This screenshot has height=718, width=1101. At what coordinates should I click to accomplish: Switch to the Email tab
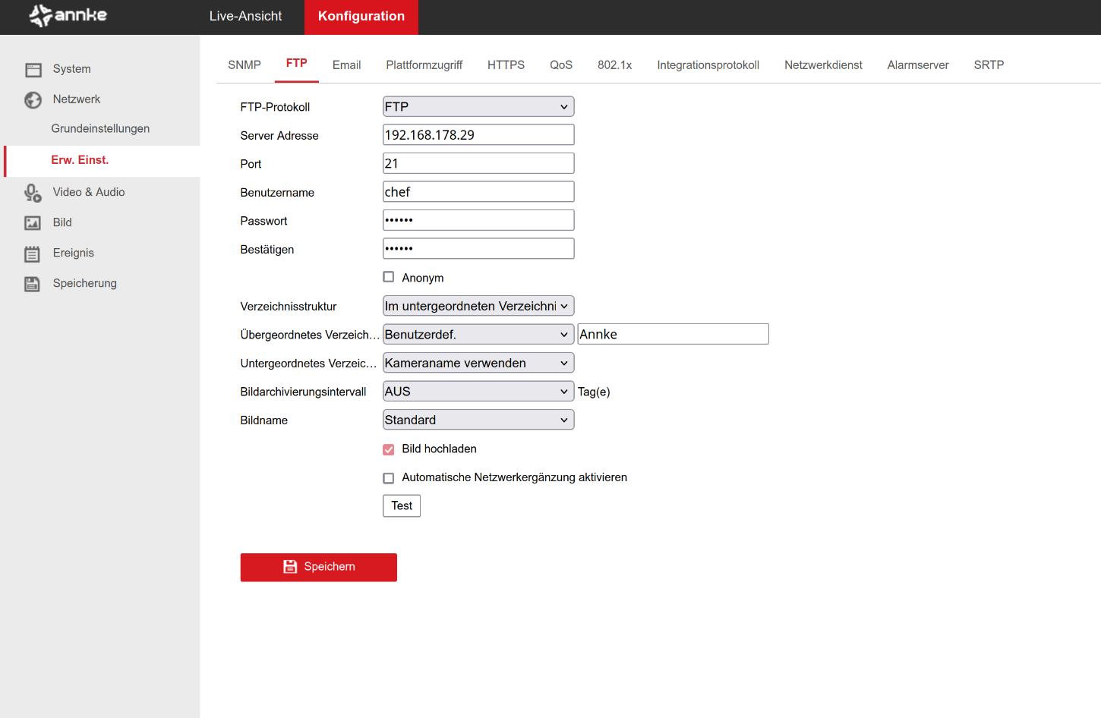pos(346,65)
